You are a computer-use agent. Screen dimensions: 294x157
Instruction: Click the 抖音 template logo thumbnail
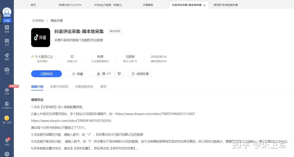41,37
